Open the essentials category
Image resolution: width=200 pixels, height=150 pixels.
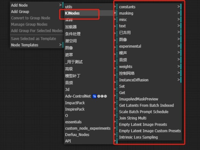click(x=90, y=122)
